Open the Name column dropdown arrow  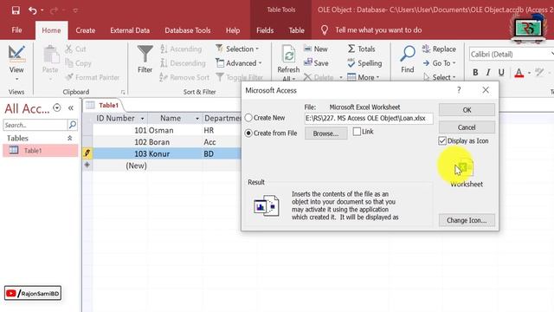coord(197,119)
